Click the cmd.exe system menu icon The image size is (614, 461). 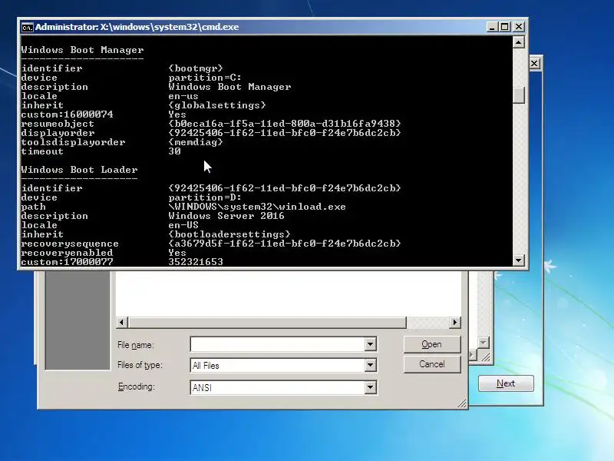coord(27,27)
